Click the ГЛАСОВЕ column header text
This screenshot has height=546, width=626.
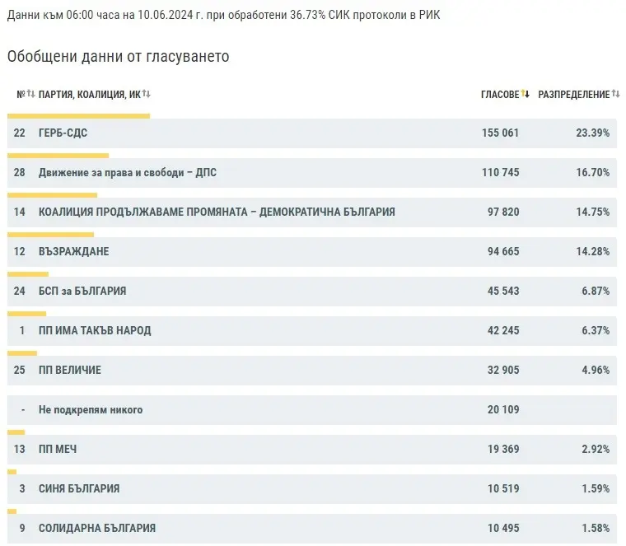[500, 95]
